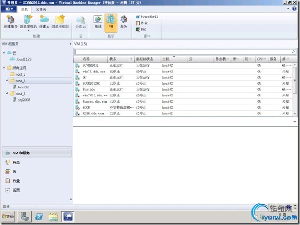Open the Help icon at top right
Viewport: 300px width, 225px height.
(294, 9)
